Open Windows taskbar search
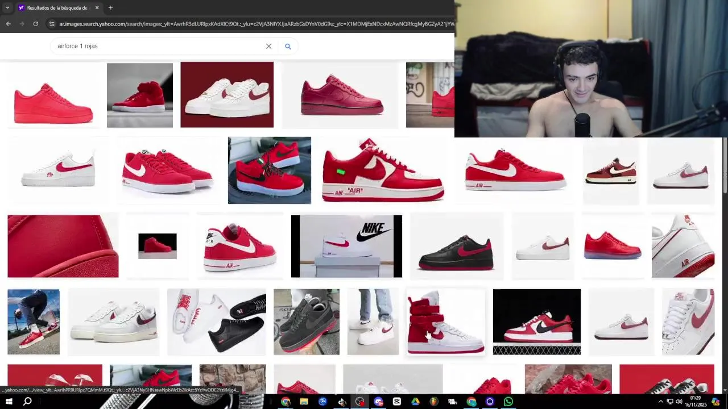The height and width of the screenshot is (409, 728). 27,402
